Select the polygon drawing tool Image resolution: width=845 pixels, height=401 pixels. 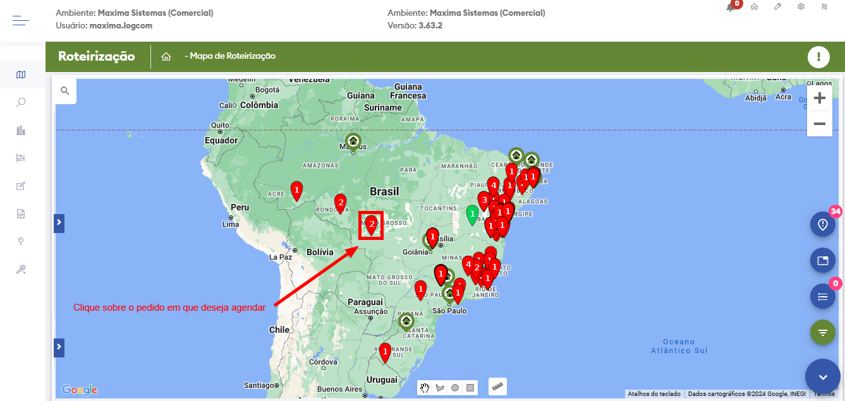point(441,388)
